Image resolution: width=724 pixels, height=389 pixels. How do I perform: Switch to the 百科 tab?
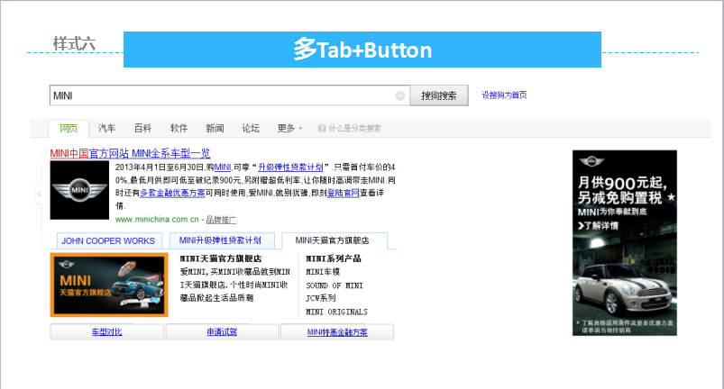pyautogui.click(x=142, y=128)
